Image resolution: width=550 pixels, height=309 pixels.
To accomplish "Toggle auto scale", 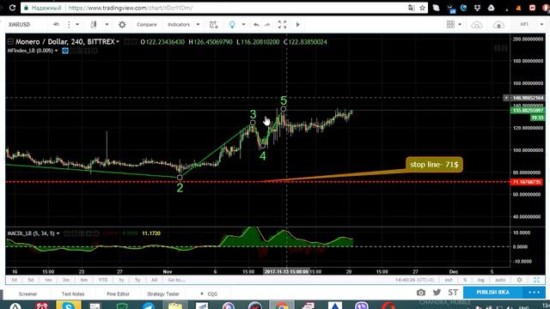I will (x=500, y=280).
